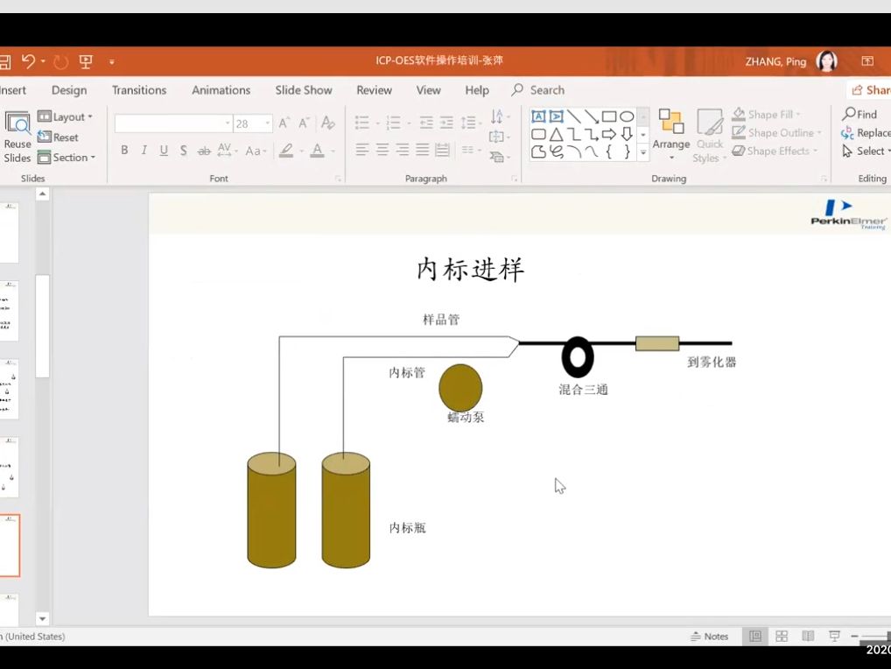The width and height of the screenshot is (891, 669).
Task: Click the Reset slide button
Action: coord(58,137)
